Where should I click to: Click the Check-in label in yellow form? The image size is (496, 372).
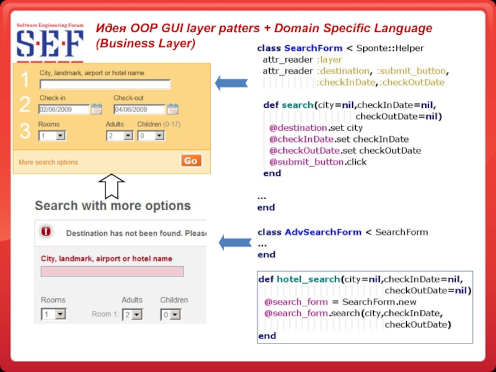53,98
